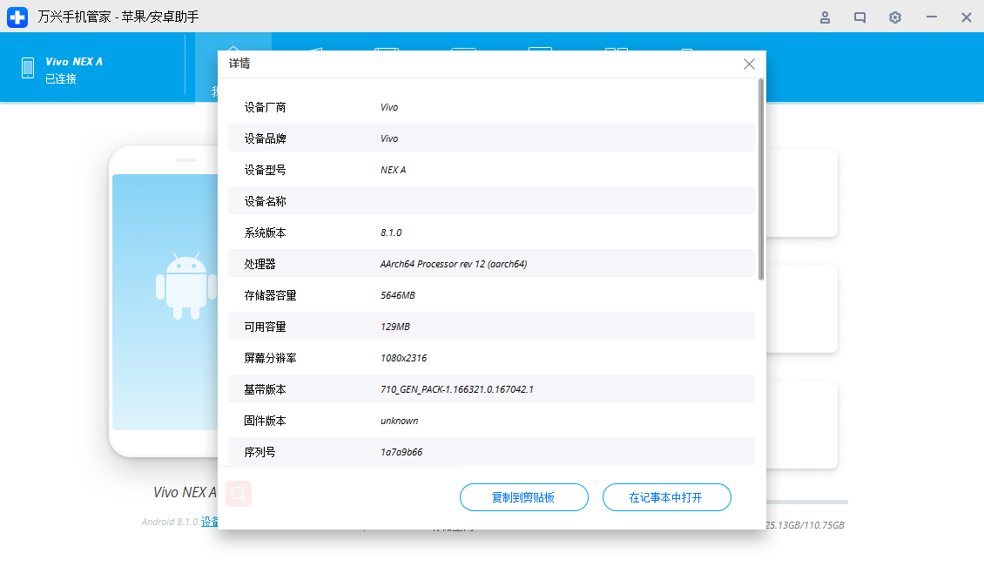Click the 存储器容量 label
This screenshot has width=984, height=580.
[x=270, y=295]
